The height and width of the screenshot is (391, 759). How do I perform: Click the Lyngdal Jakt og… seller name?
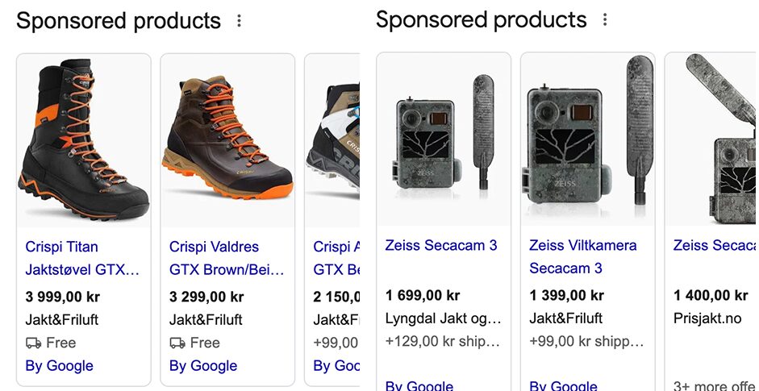(x=443, y=318)
